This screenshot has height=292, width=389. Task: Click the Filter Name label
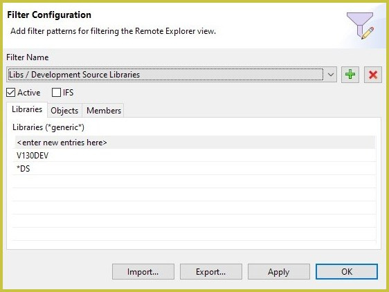[27, 57]
